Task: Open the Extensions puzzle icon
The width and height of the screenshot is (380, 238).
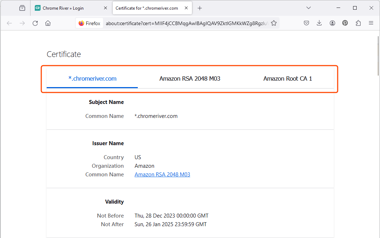Action: (x=358, y=23)
